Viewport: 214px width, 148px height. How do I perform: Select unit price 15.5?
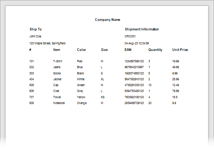coord(175,97)
